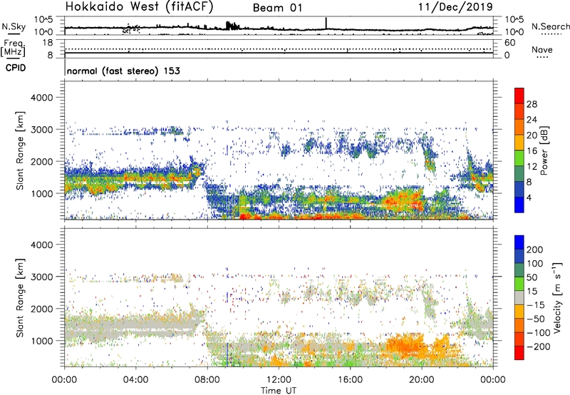Click the "Hokkaido West (fitACF)" title
Image resolution: width=570 pixels, height=395 pixels.
(x=139, y=7)
